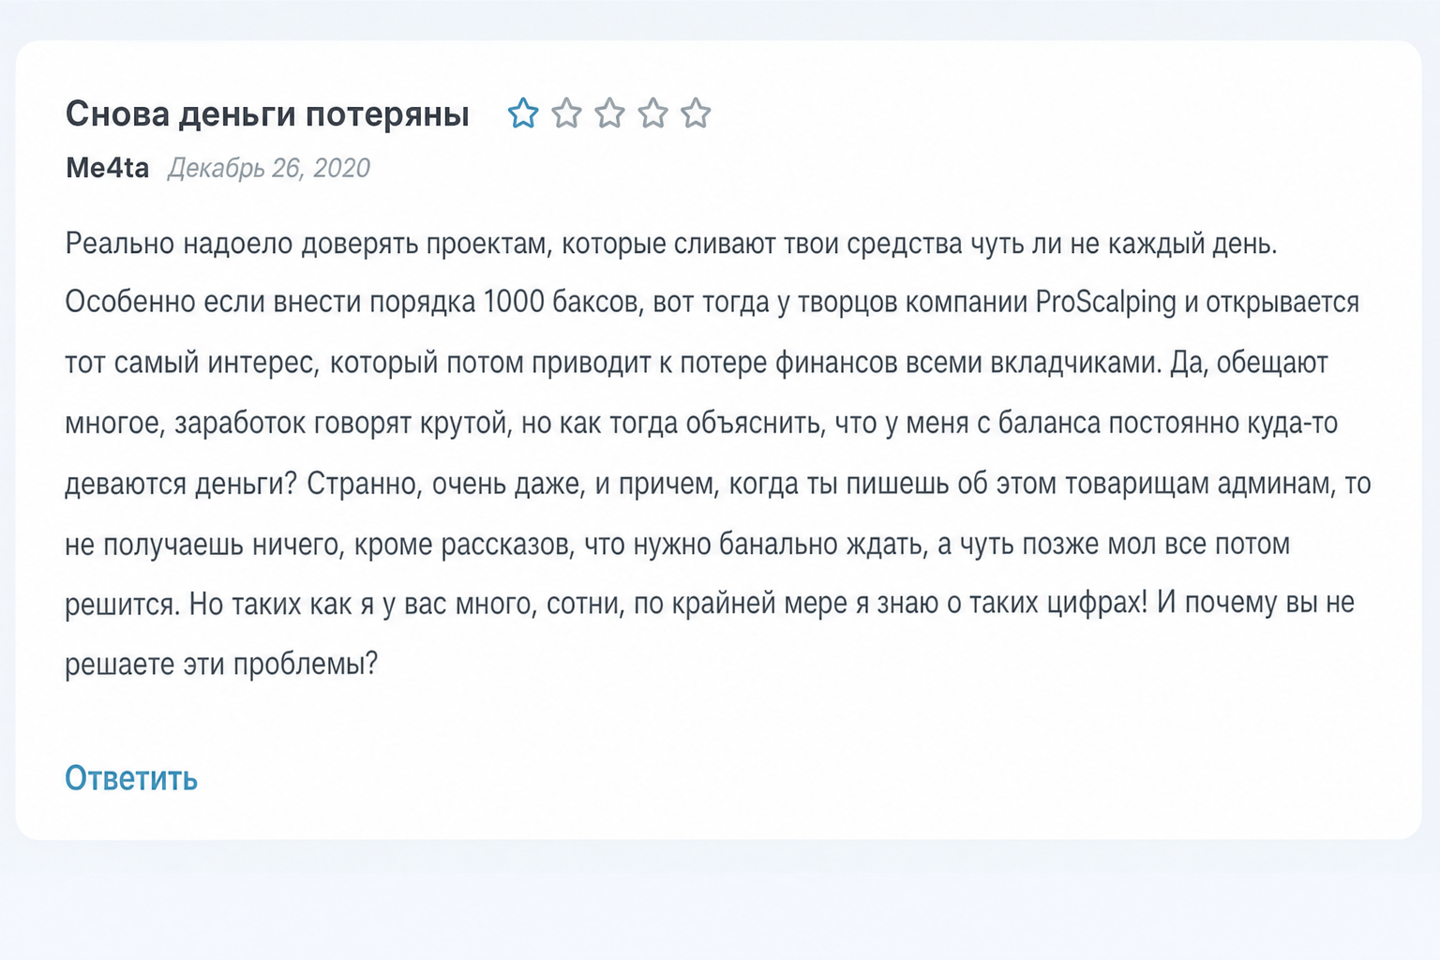Image resolution: width=1440 pixels, height=960 pixels.
Task: Click the opening phrase Реально надоело
Action: [x=179, y=244]
